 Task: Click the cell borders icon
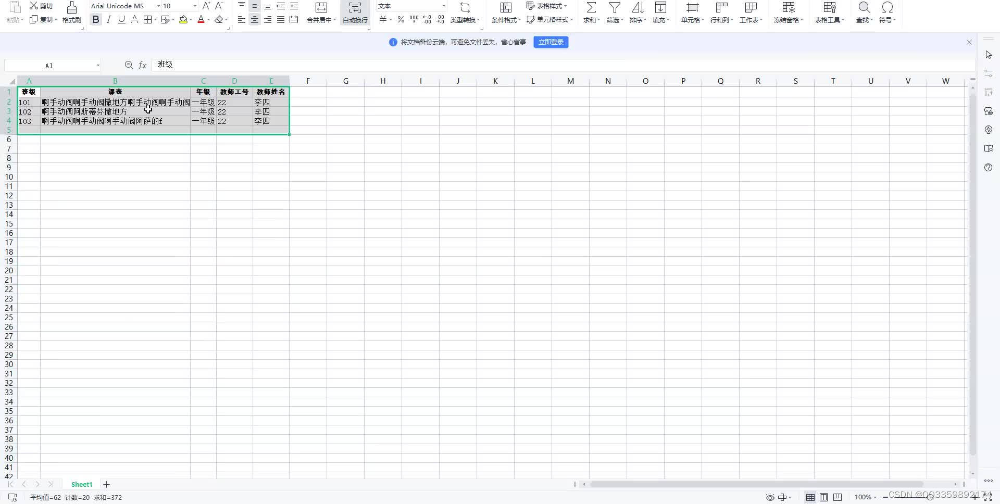(148, 20)
